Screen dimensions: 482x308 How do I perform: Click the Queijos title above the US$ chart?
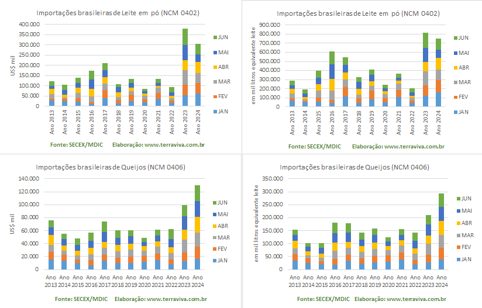point(111,167)
